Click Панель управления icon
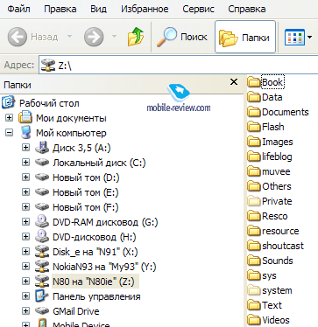 click(42, 296)
